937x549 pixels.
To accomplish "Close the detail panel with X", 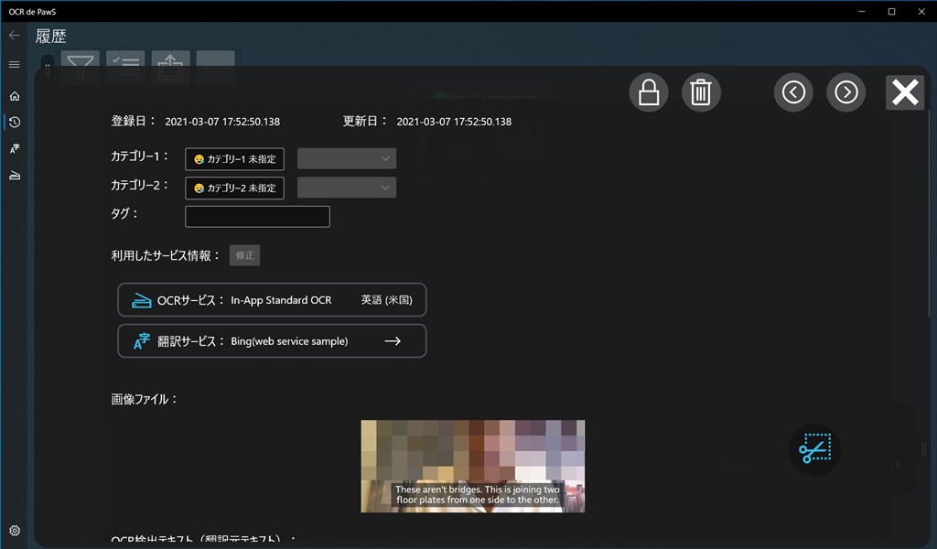I will (x=905, y=92).
